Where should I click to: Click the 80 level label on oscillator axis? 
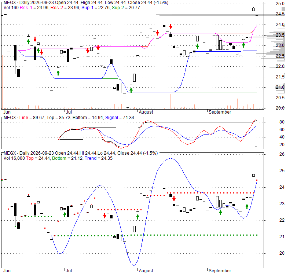coord(282,122)
